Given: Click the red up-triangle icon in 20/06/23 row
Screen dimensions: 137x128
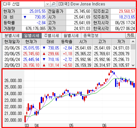Looking at the screenshot, I should 44,65.
